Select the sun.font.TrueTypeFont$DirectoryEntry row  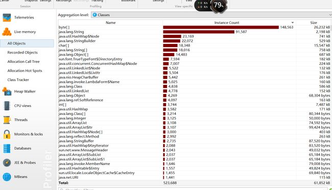[195, 59]
